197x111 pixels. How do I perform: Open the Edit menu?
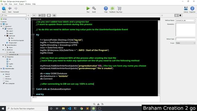(6, 4)
